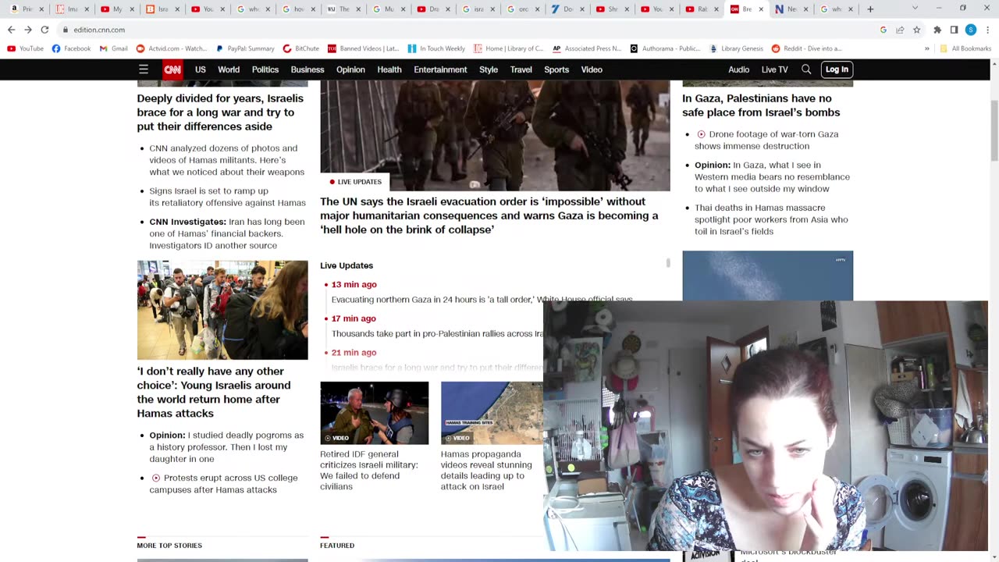Switch to the WSJ tab
The width and height of the screenshot is (999, 562).
click(x=342, y=9)
